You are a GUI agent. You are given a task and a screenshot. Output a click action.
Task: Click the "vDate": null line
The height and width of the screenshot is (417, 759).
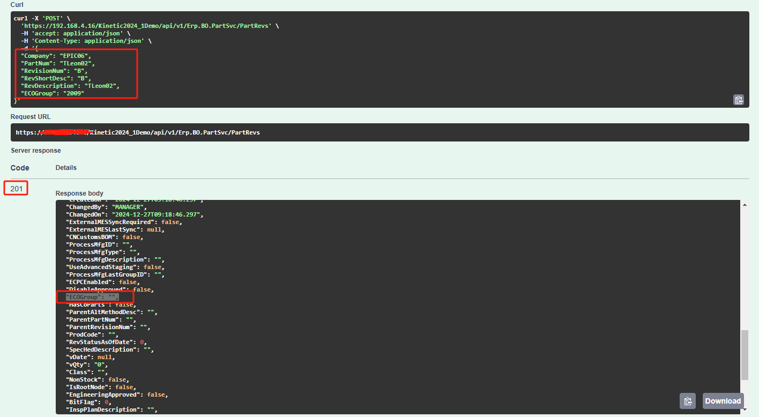90,357
